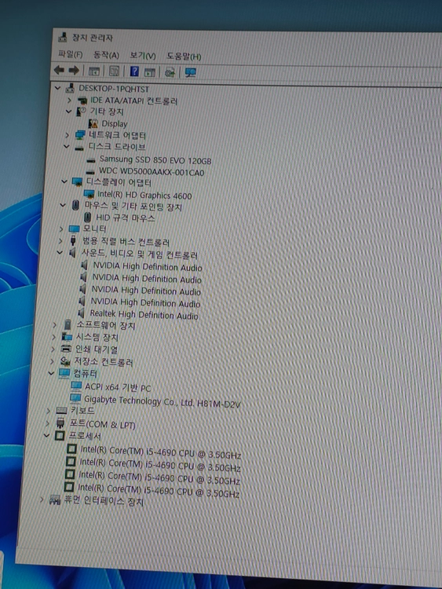442x589 pixels.
Task: Click the Forward arrow in the toolbar
Action: 74,70
